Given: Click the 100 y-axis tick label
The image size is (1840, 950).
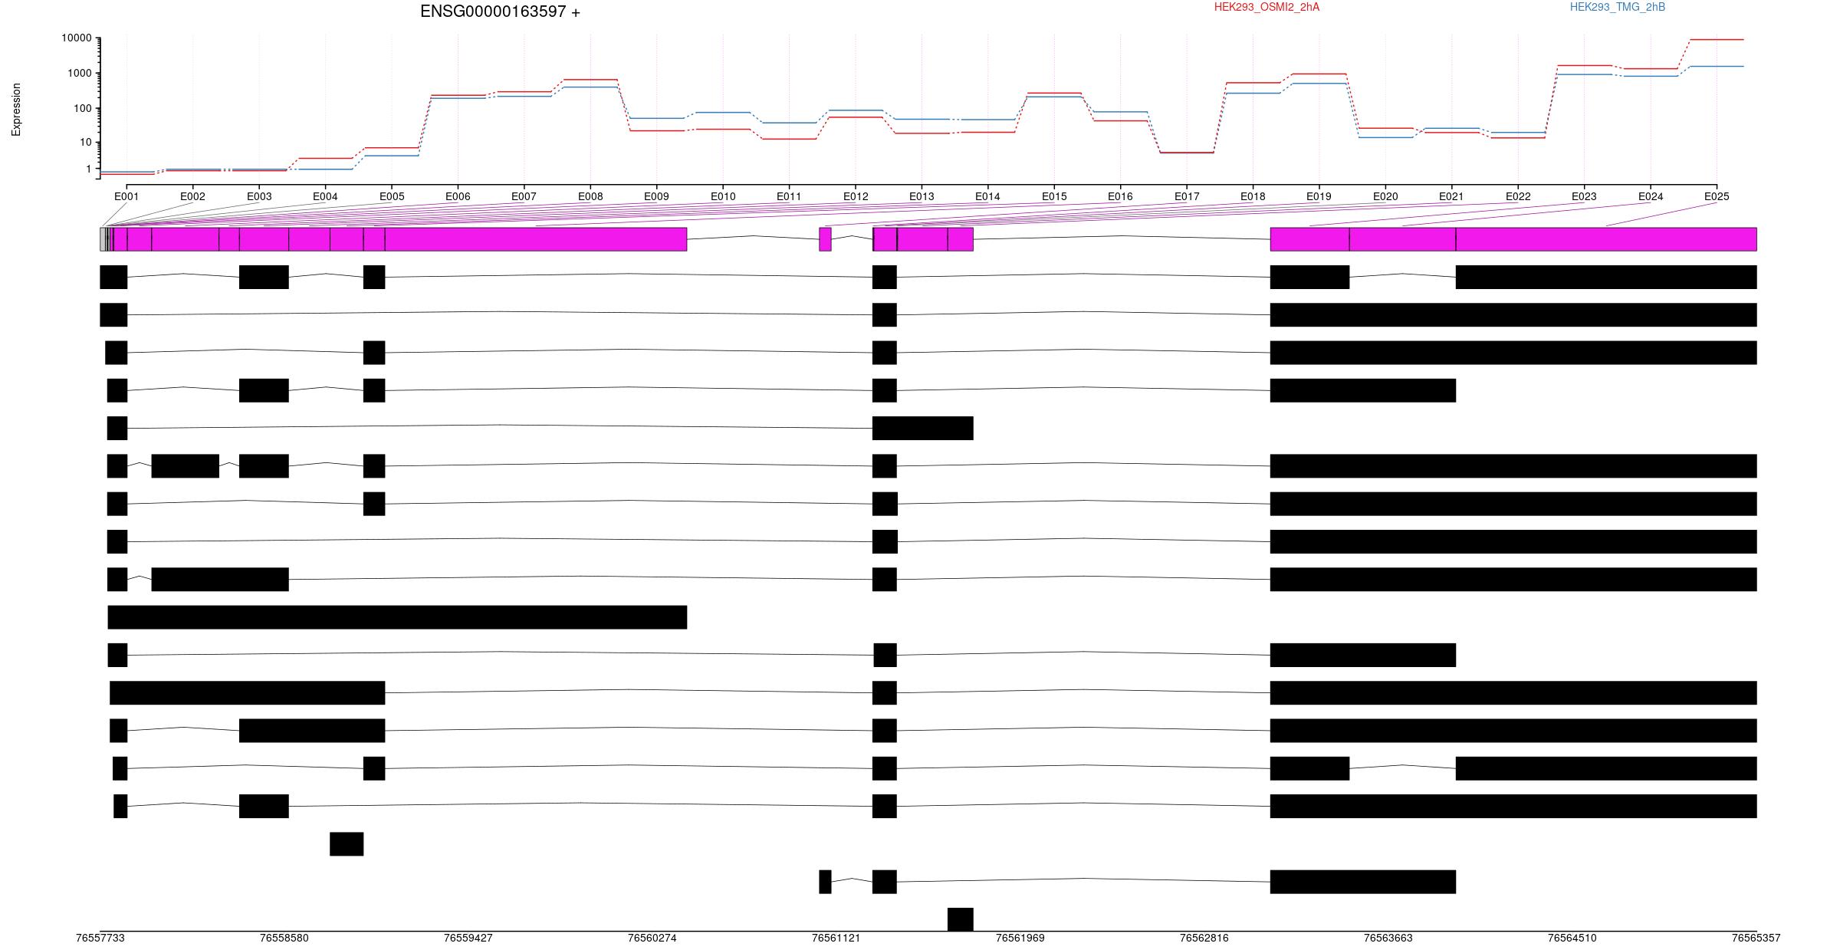Looking at the screenshot, I should pyautogui.click(x=83, y=108).
